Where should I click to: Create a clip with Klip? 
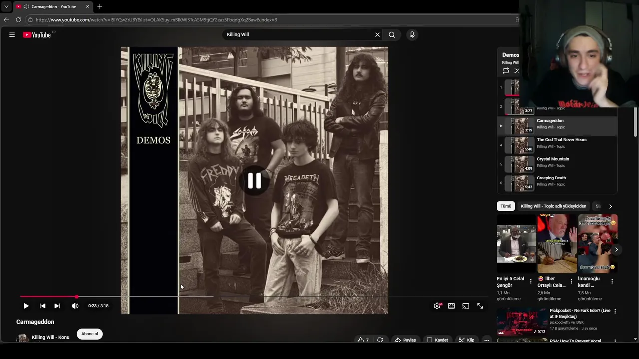[x=466, y=340]
